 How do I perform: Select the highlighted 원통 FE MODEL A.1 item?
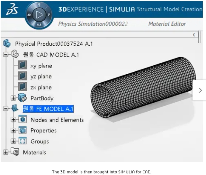(x=48, y=109)
